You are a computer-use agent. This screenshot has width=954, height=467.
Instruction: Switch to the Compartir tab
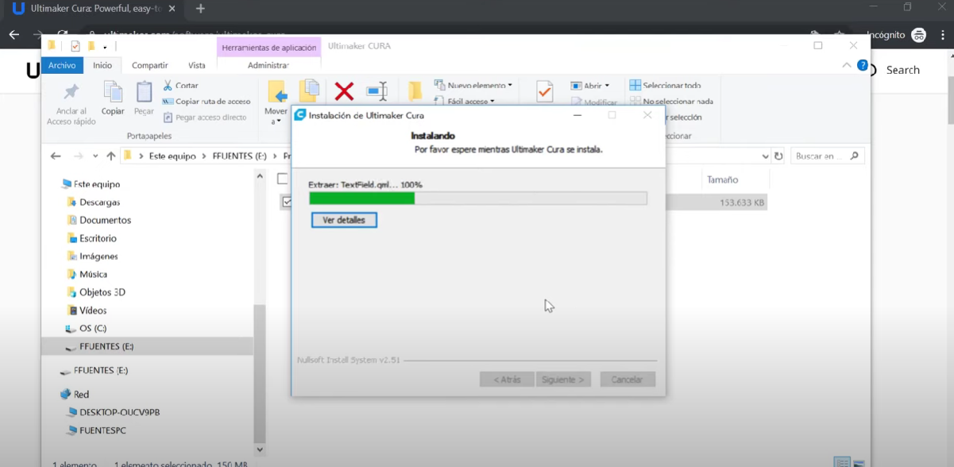click(149, 65)
